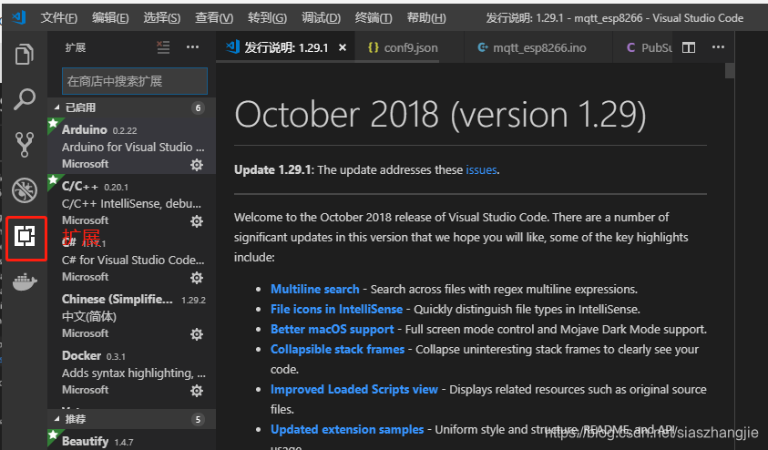
Task: Close the 发行说明 1.29.1 tab
Action: tap(343, 47)
